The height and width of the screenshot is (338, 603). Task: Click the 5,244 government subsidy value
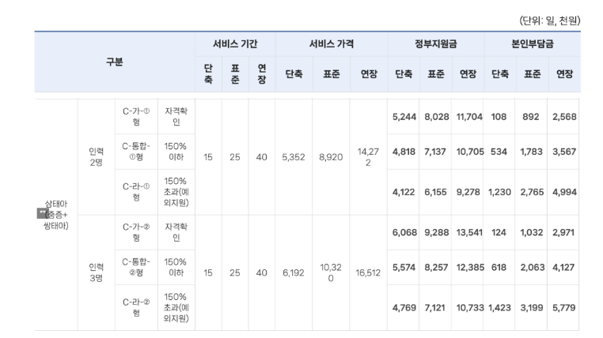(405, 117)
